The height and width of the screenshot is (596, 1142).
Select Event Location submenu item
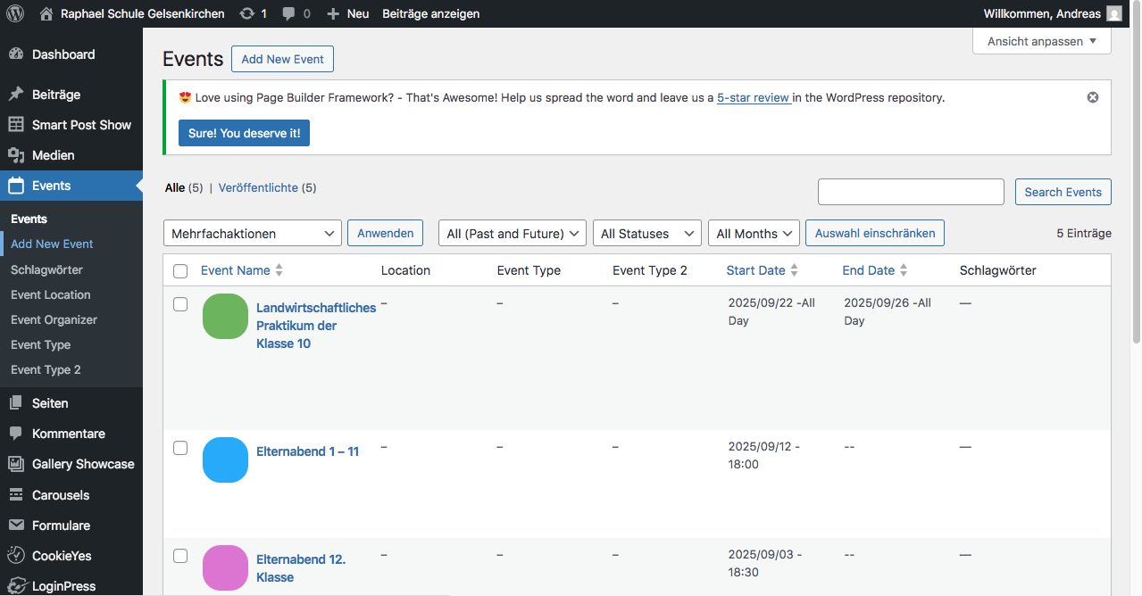pyautogui.click(x=51, y=294)
